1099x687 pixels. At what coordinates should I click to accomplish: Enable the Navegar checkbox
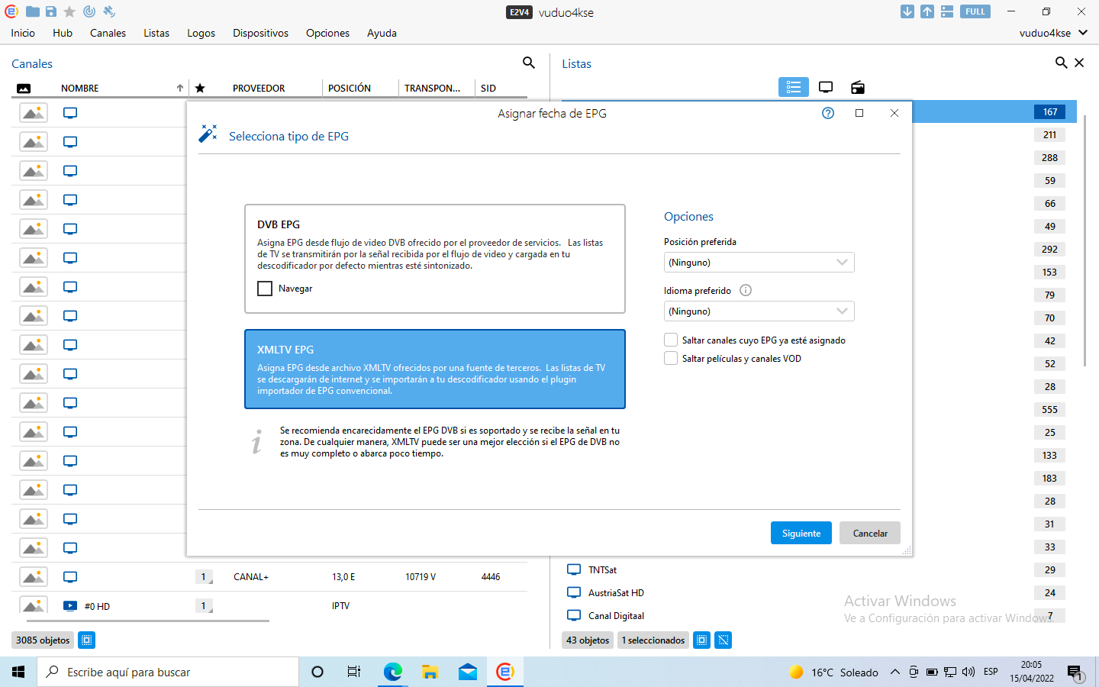tap(265, 289)
